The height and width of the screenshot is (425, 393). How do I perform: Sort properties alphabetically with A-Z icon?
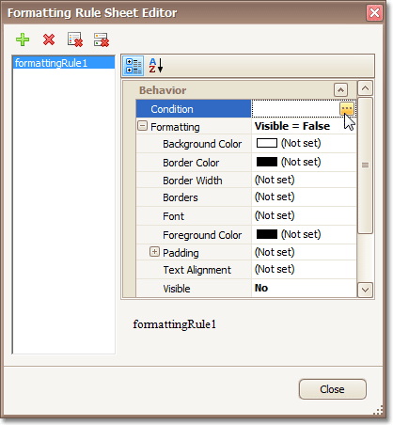(156, 66)
